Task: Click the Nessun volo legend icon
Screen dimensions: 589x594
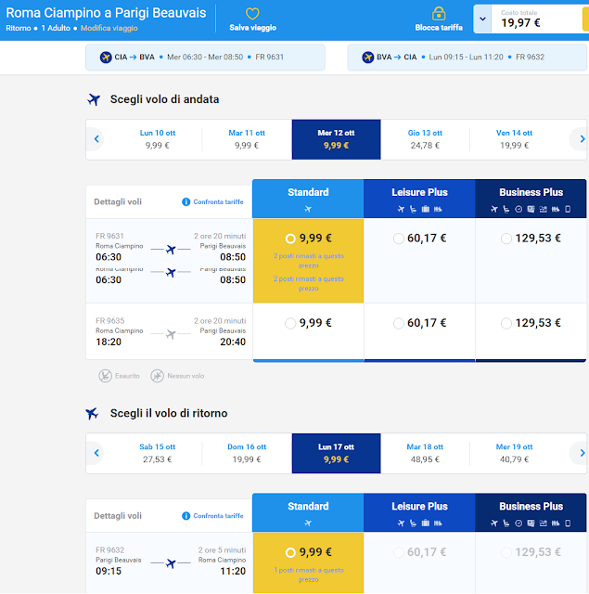Action: tap(157, 376)
